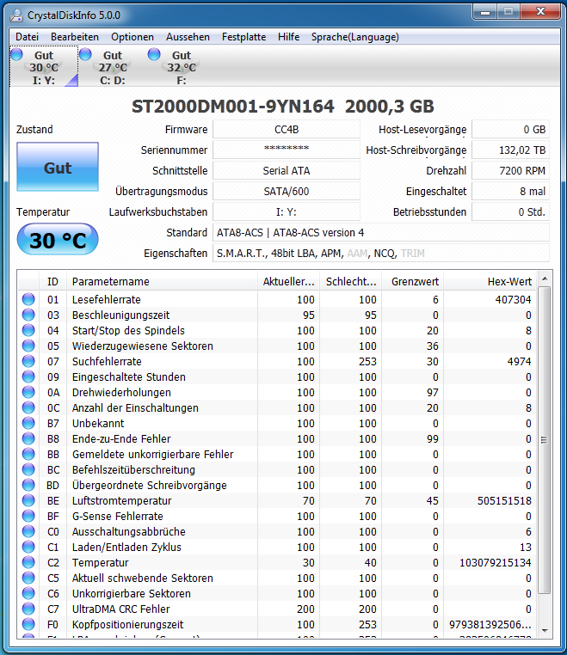Click status orb for Suchfehlerrate row
This screenshot has width=567, height=655.
28,361
